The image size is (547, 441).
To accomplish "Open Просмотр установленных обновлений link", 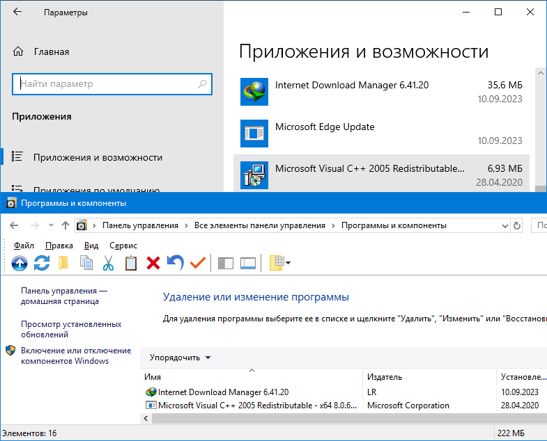I will (71, 329).
